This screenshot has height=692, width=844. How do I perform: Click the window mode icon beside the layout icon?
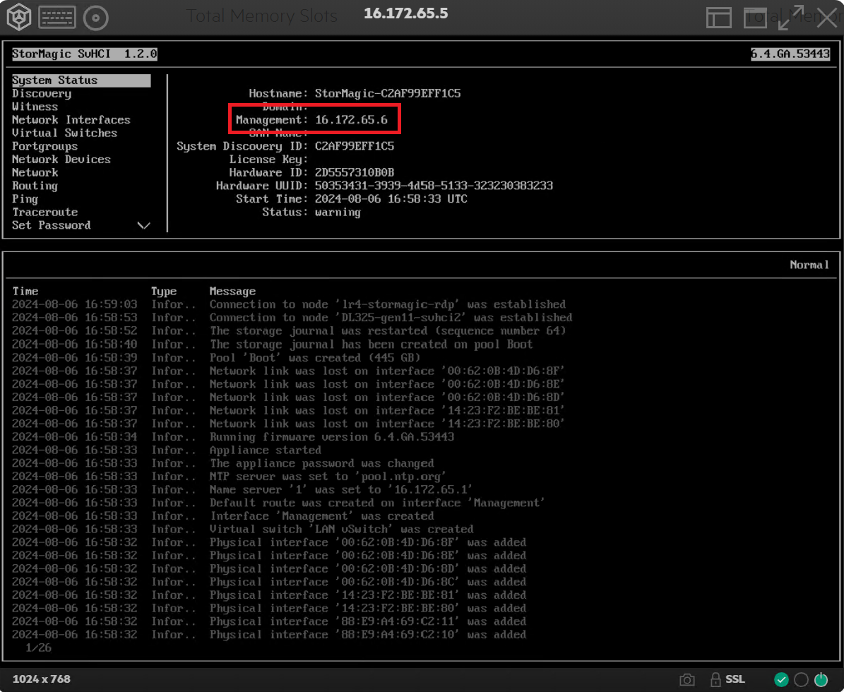[755, 18]
